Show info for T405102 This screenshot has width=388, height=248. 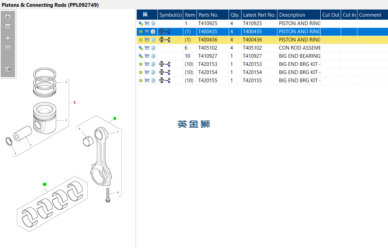point(153,48)
